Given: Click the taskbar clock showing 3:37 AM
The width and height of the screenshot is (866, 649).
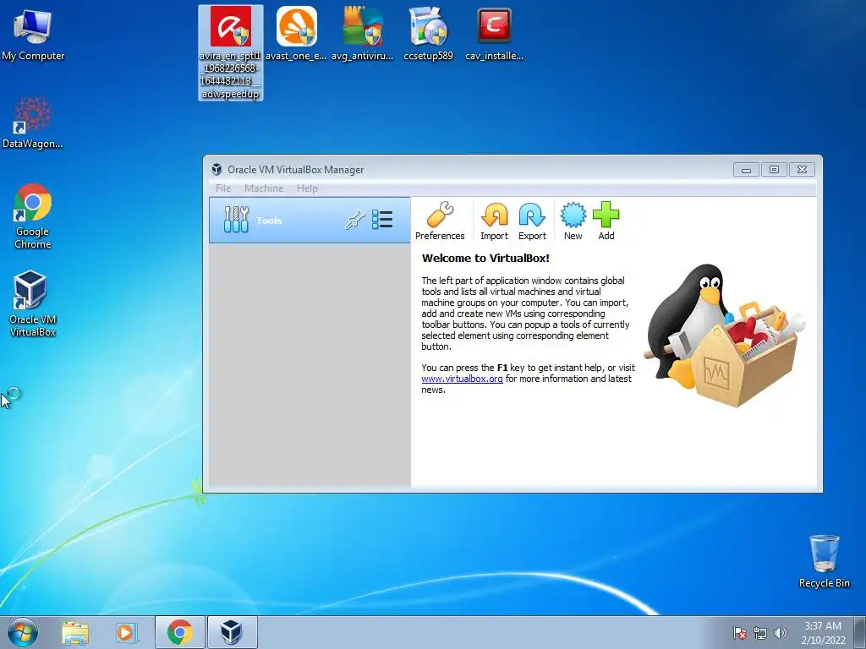Looking at the screenshot, I should click(x=823, y=633).
